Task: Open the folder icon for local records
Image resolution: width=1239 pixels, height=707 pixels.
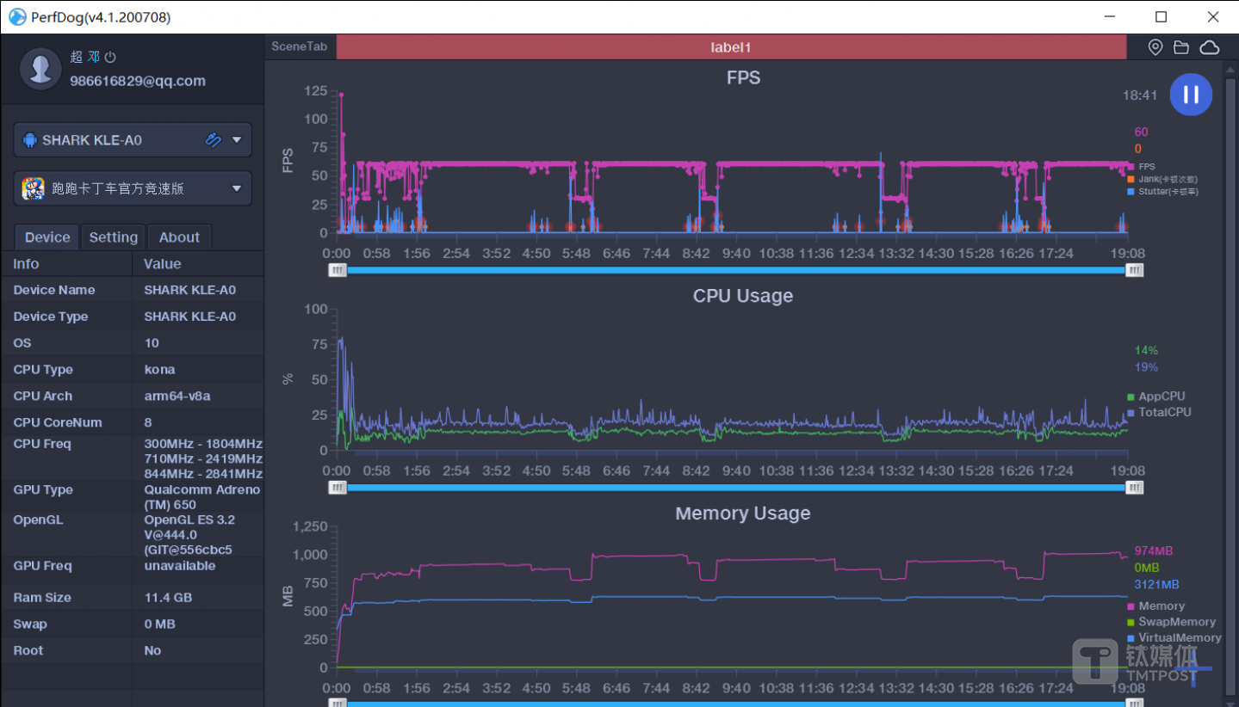Action: (1181, 47)
